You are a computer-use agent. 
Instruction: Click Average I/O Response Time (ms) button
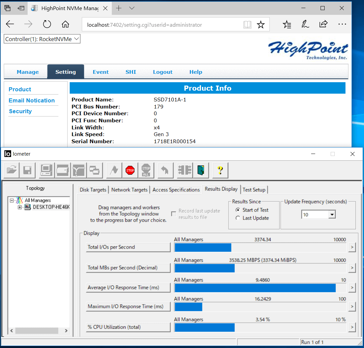(128, 288)
